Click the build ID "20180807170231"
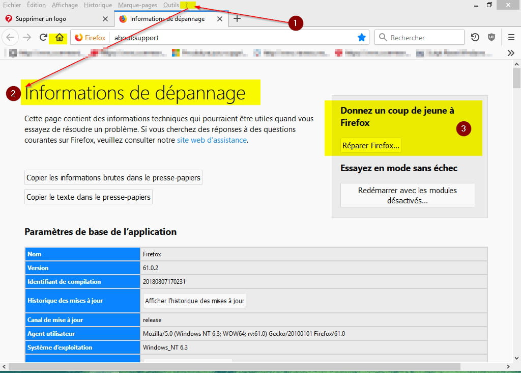 click(x=164, y=282)
